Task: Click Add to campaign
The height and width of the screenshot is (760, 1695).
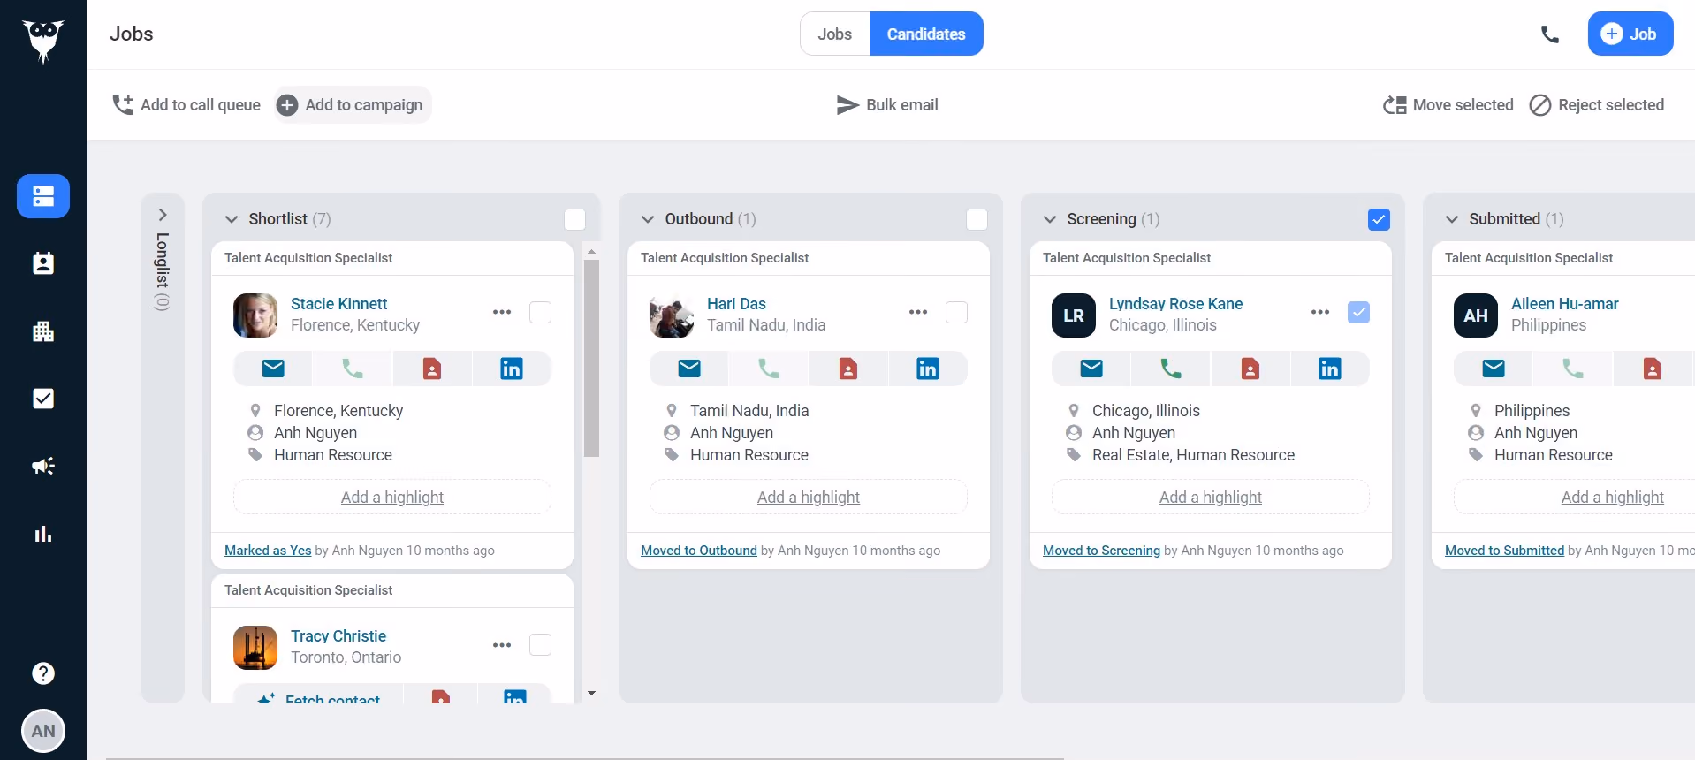Action: coord(352,105)
